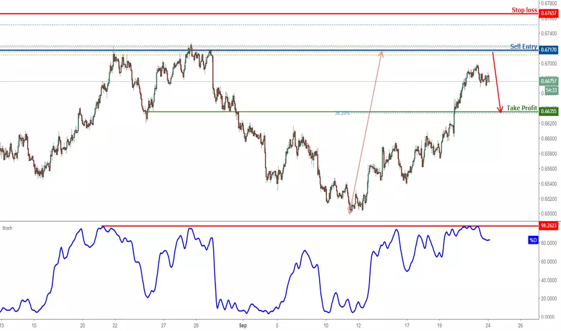
Task: Click the Stop loss label
Action: [524, 10]
